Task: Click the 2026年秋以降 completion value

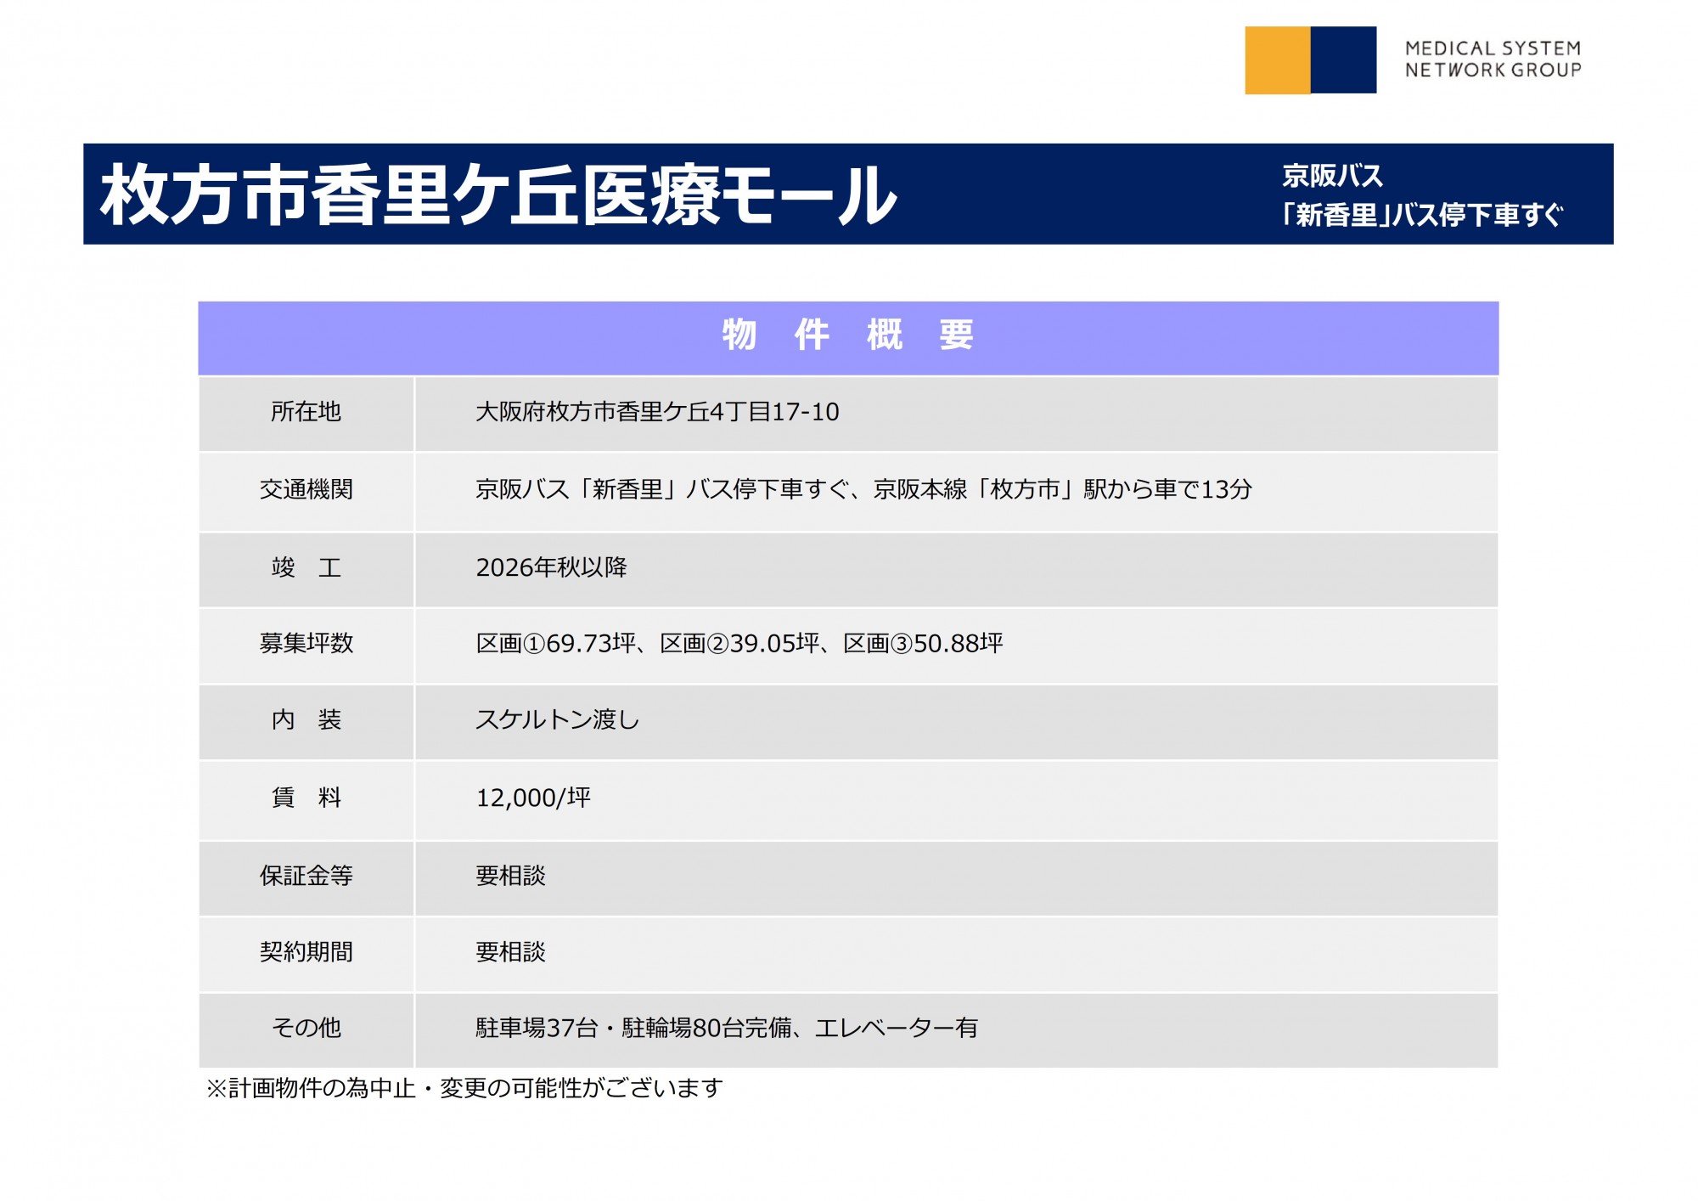Action: tap(551, 567)
